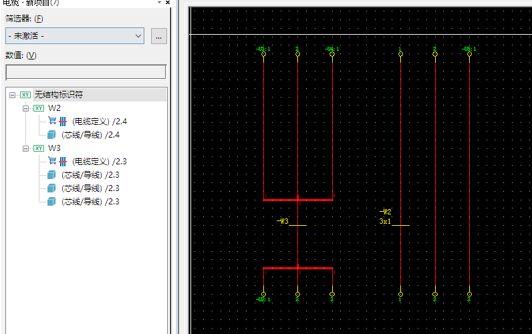
Task: Click the XY icon beside W3
Action: point(39,148)
